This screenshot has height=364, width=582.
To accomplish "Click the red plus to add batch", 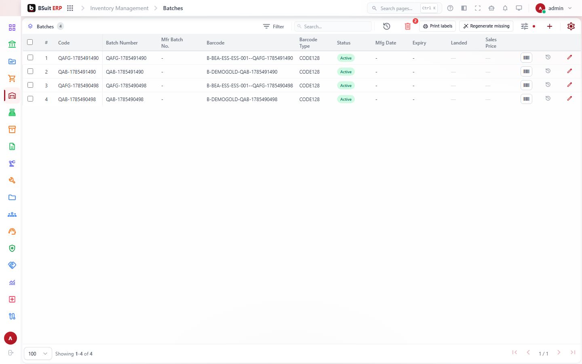I will pos(550,26).
